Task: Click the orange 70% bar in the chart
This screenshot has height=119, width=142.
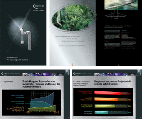Action: [x=111, y=99]
